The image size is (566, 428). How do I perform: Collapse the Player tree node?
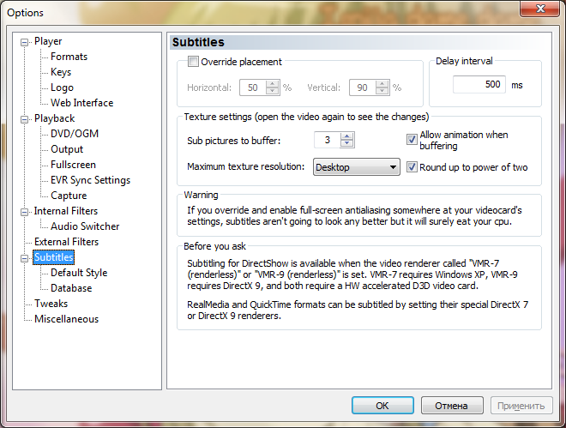click(26, 41)
